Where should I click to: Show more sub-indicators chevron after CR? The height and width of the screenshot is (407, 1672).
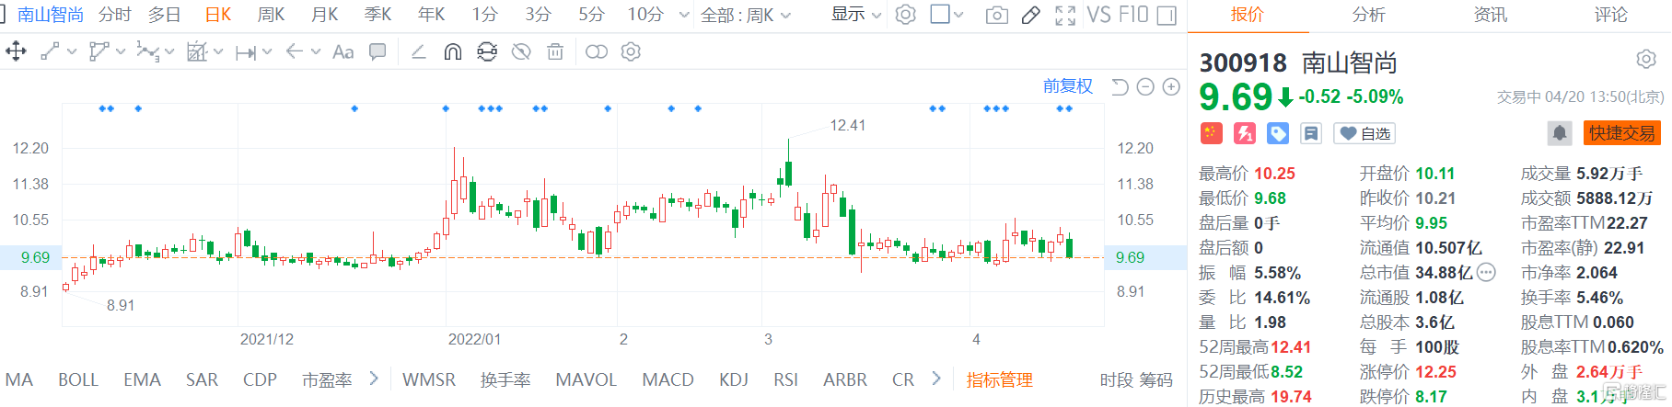[936, 379]
